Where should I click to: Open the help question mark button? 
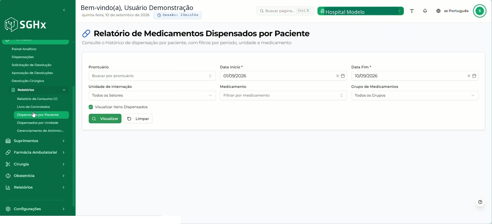point(480,202)
